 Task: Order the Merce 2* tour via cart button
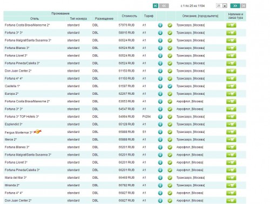[231, 139]
